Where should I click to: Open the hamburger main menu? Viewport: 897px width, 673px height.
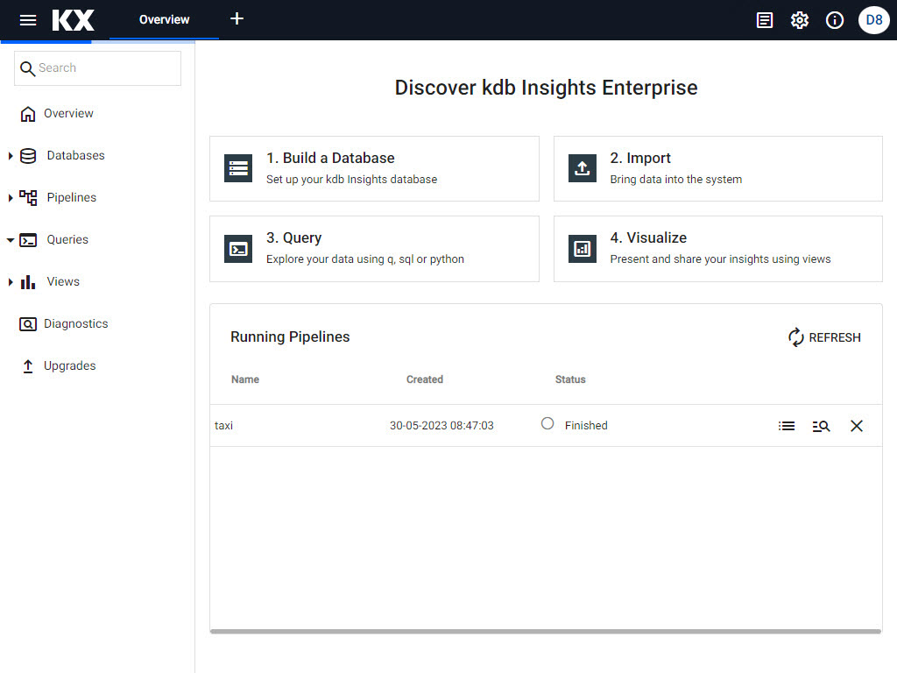coord(27,20)
